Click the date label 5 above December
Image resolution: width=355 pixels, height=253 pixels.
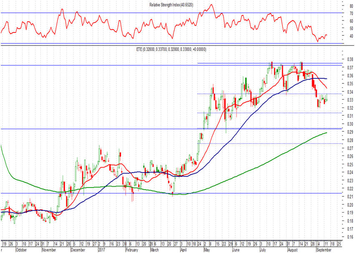(74, 244)
